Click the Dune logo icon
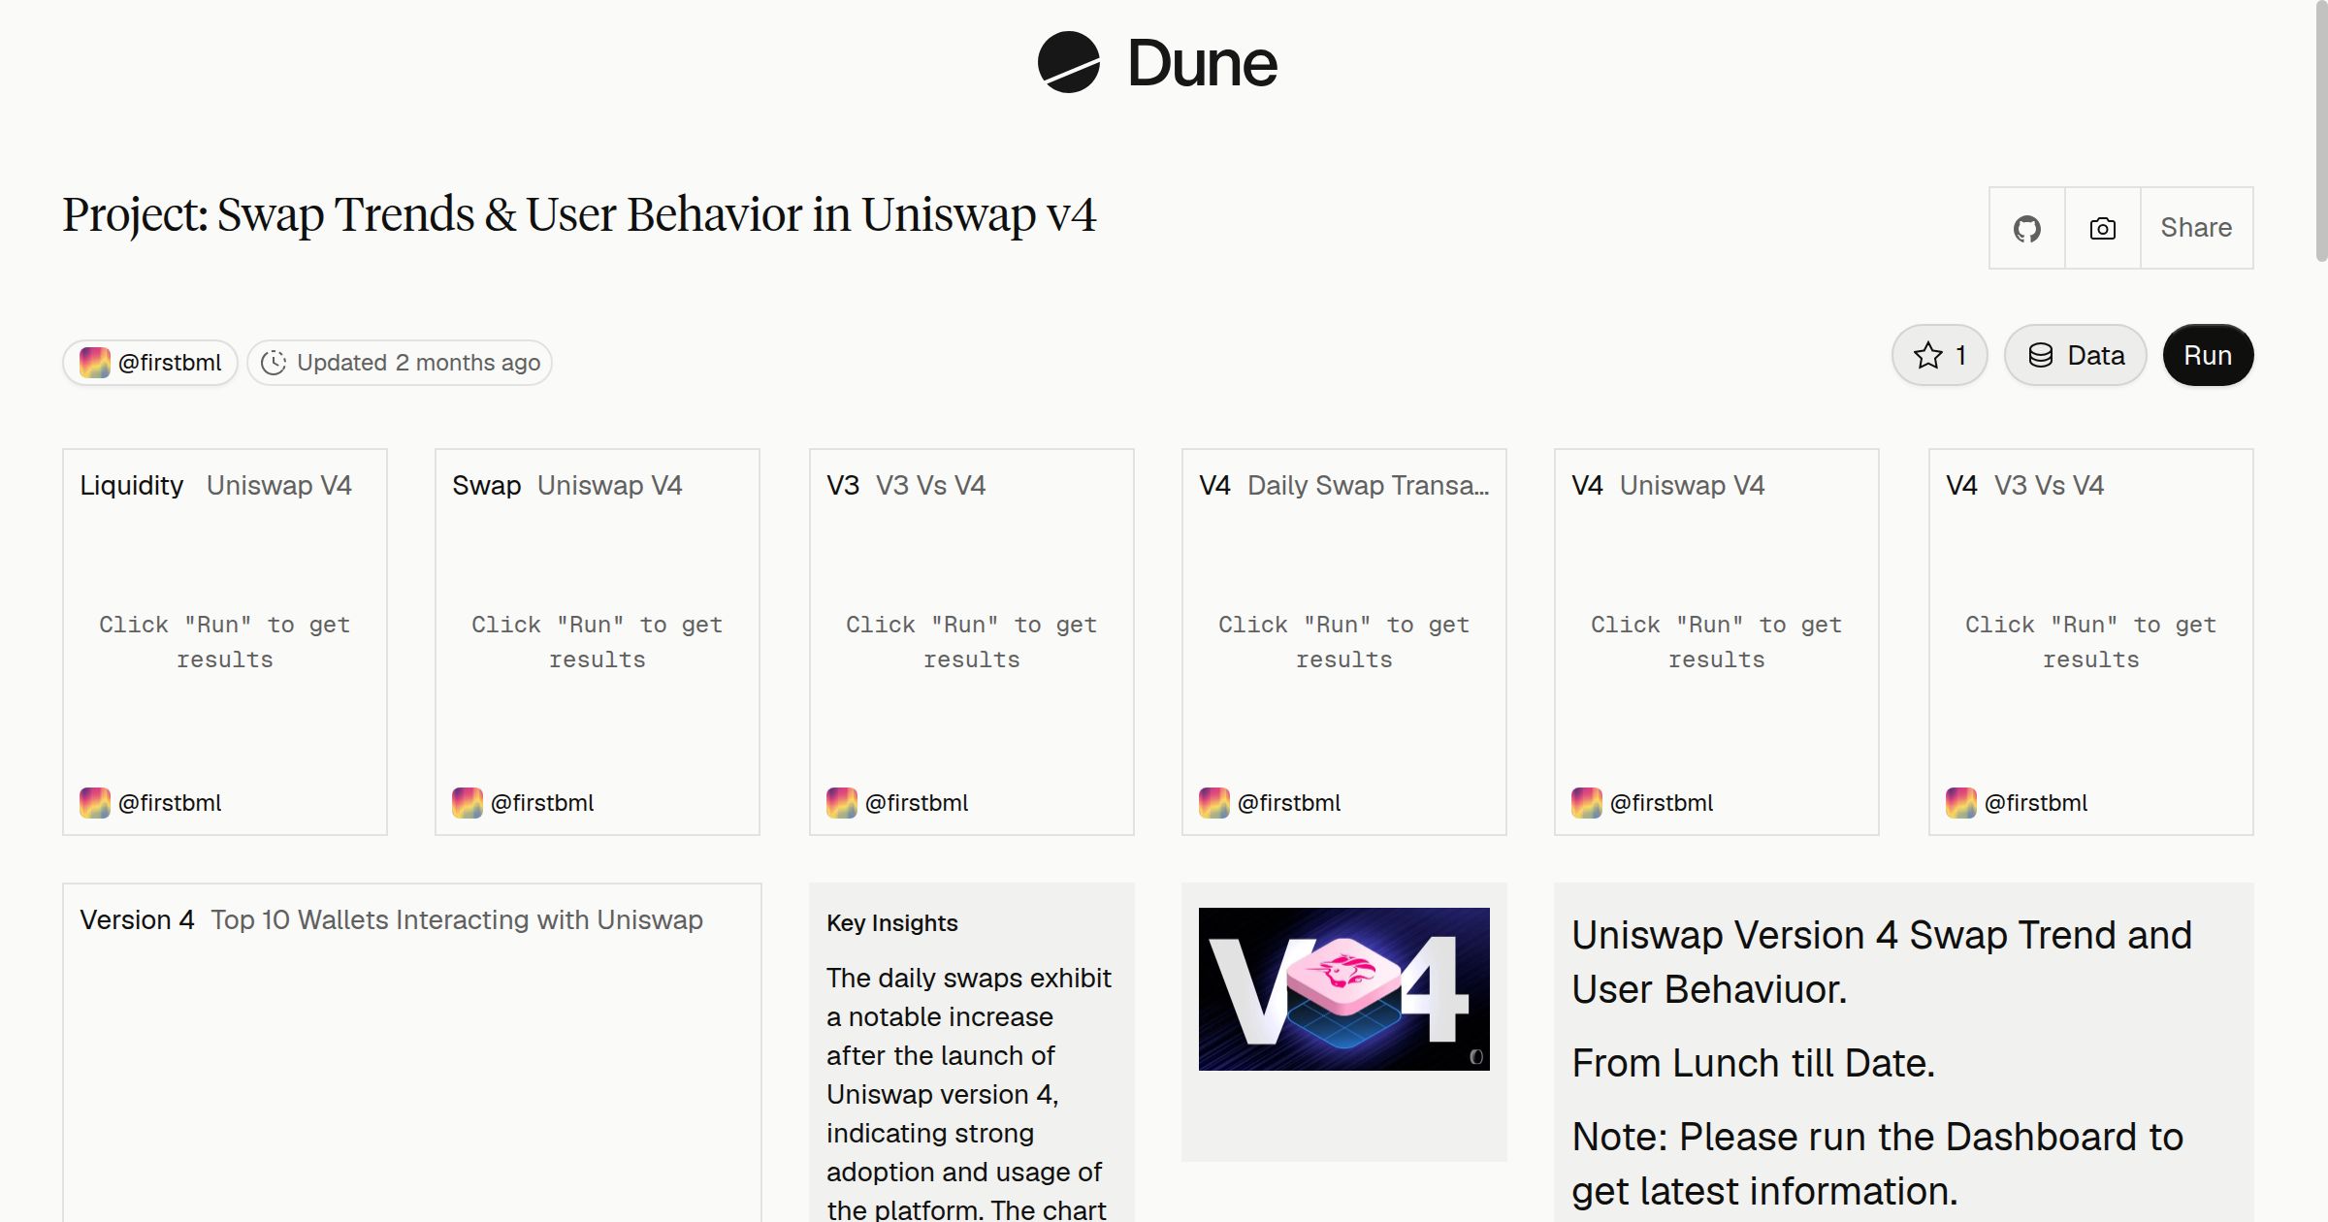Viewport: 2328px width, 1222px height. (1068, 62)
